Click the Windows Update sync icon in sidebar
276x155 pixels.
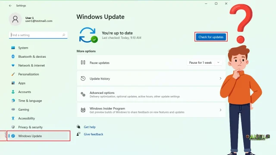pyautogui.click(x=13, y=136)
